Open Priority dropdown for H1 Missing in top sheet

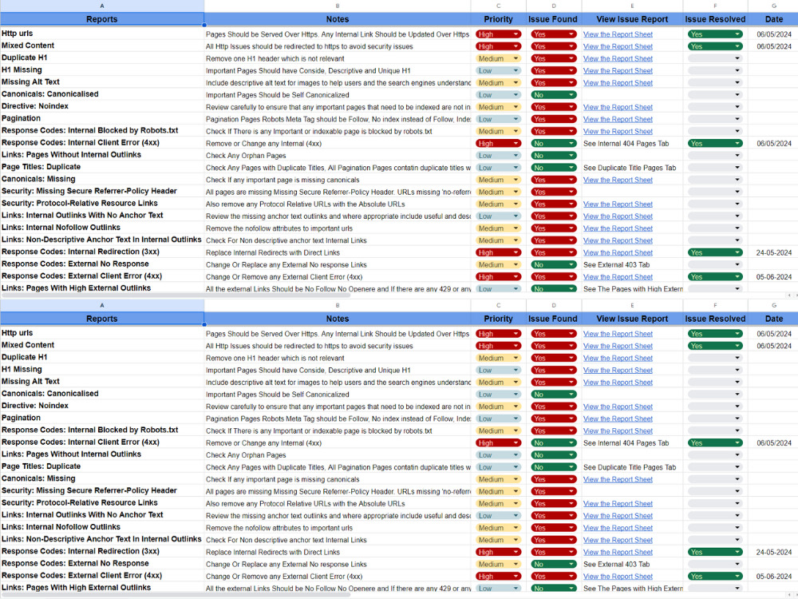pos(498,71)
